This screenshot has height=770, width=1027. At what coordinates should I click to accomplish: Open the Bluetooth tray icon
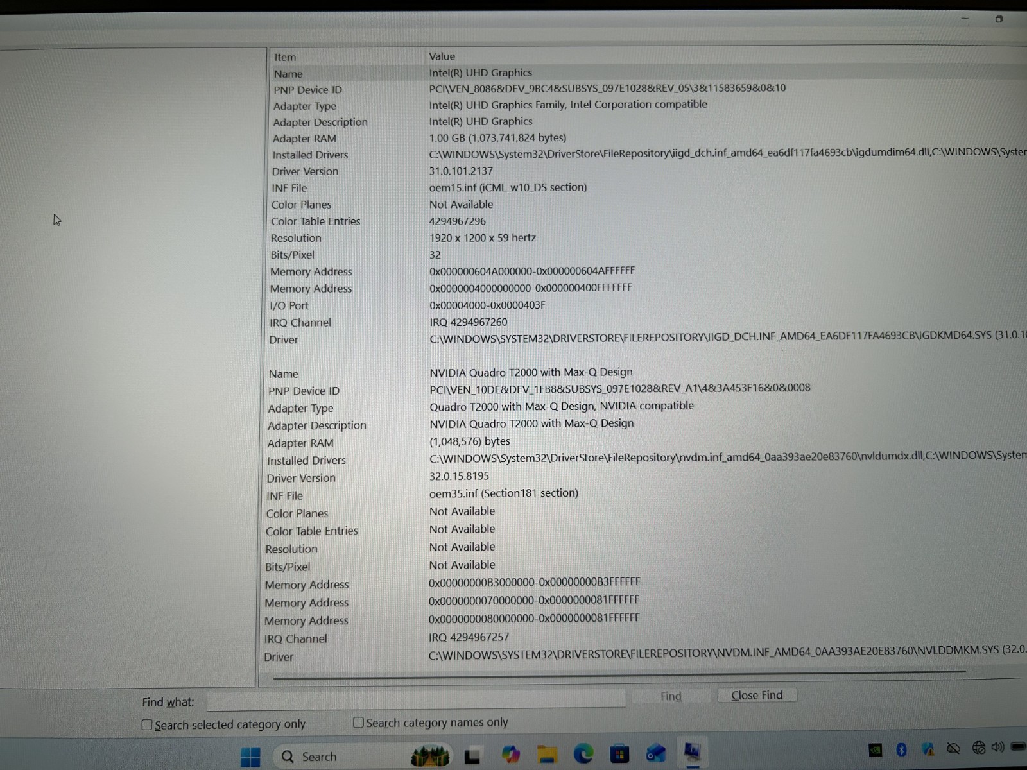click(901, 749)
